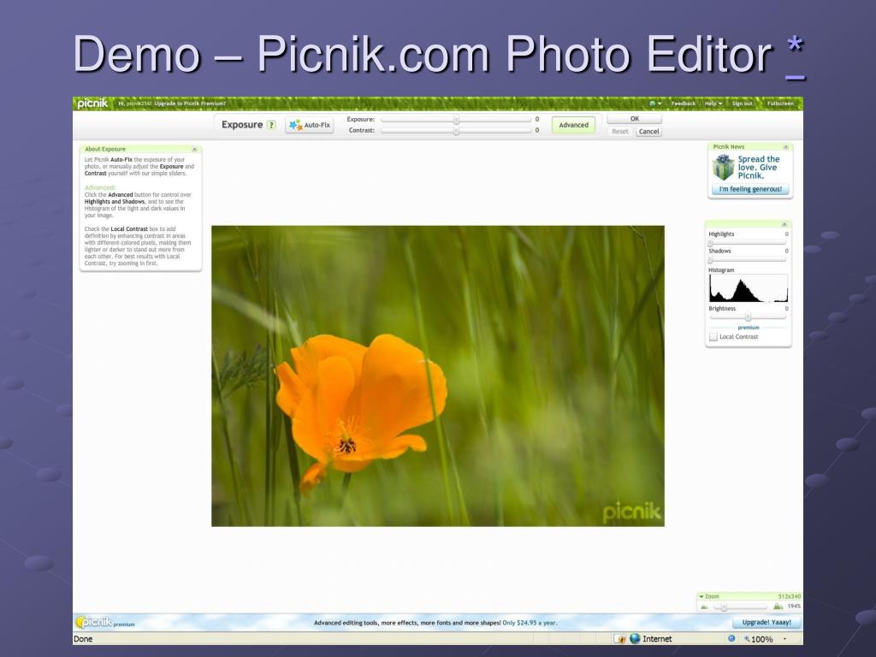Viewport: 876px width, 657px height.
Task: Click the Highlights slider handle
Action: click(711, 243)
